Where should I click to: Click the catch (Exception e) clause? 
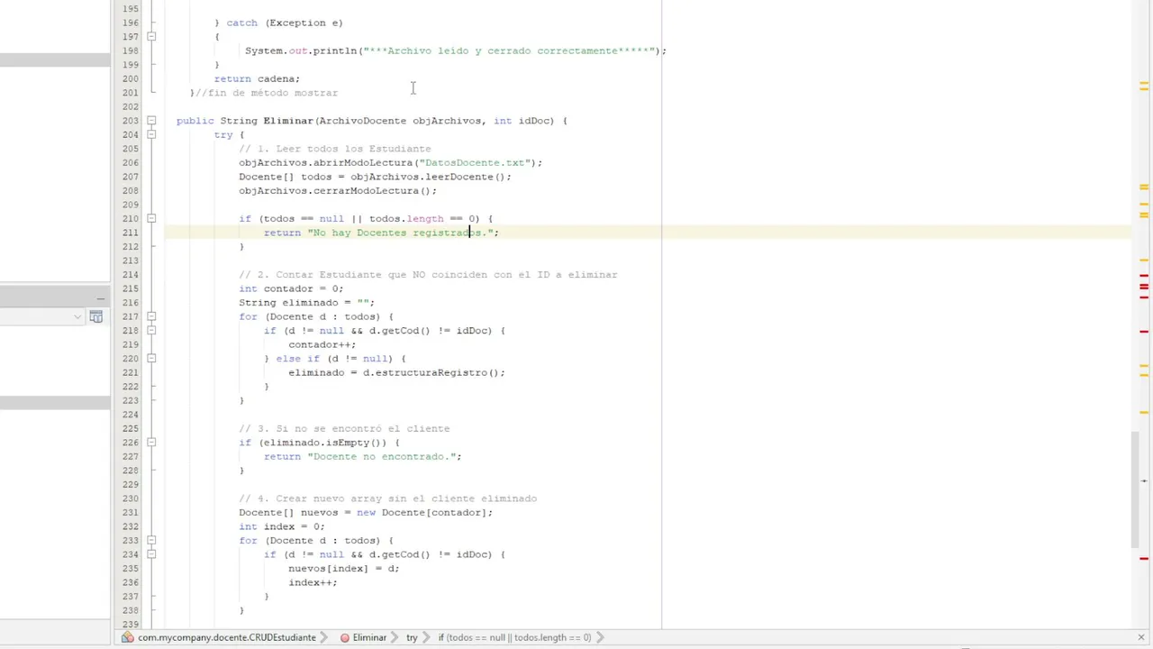[284, 23]
